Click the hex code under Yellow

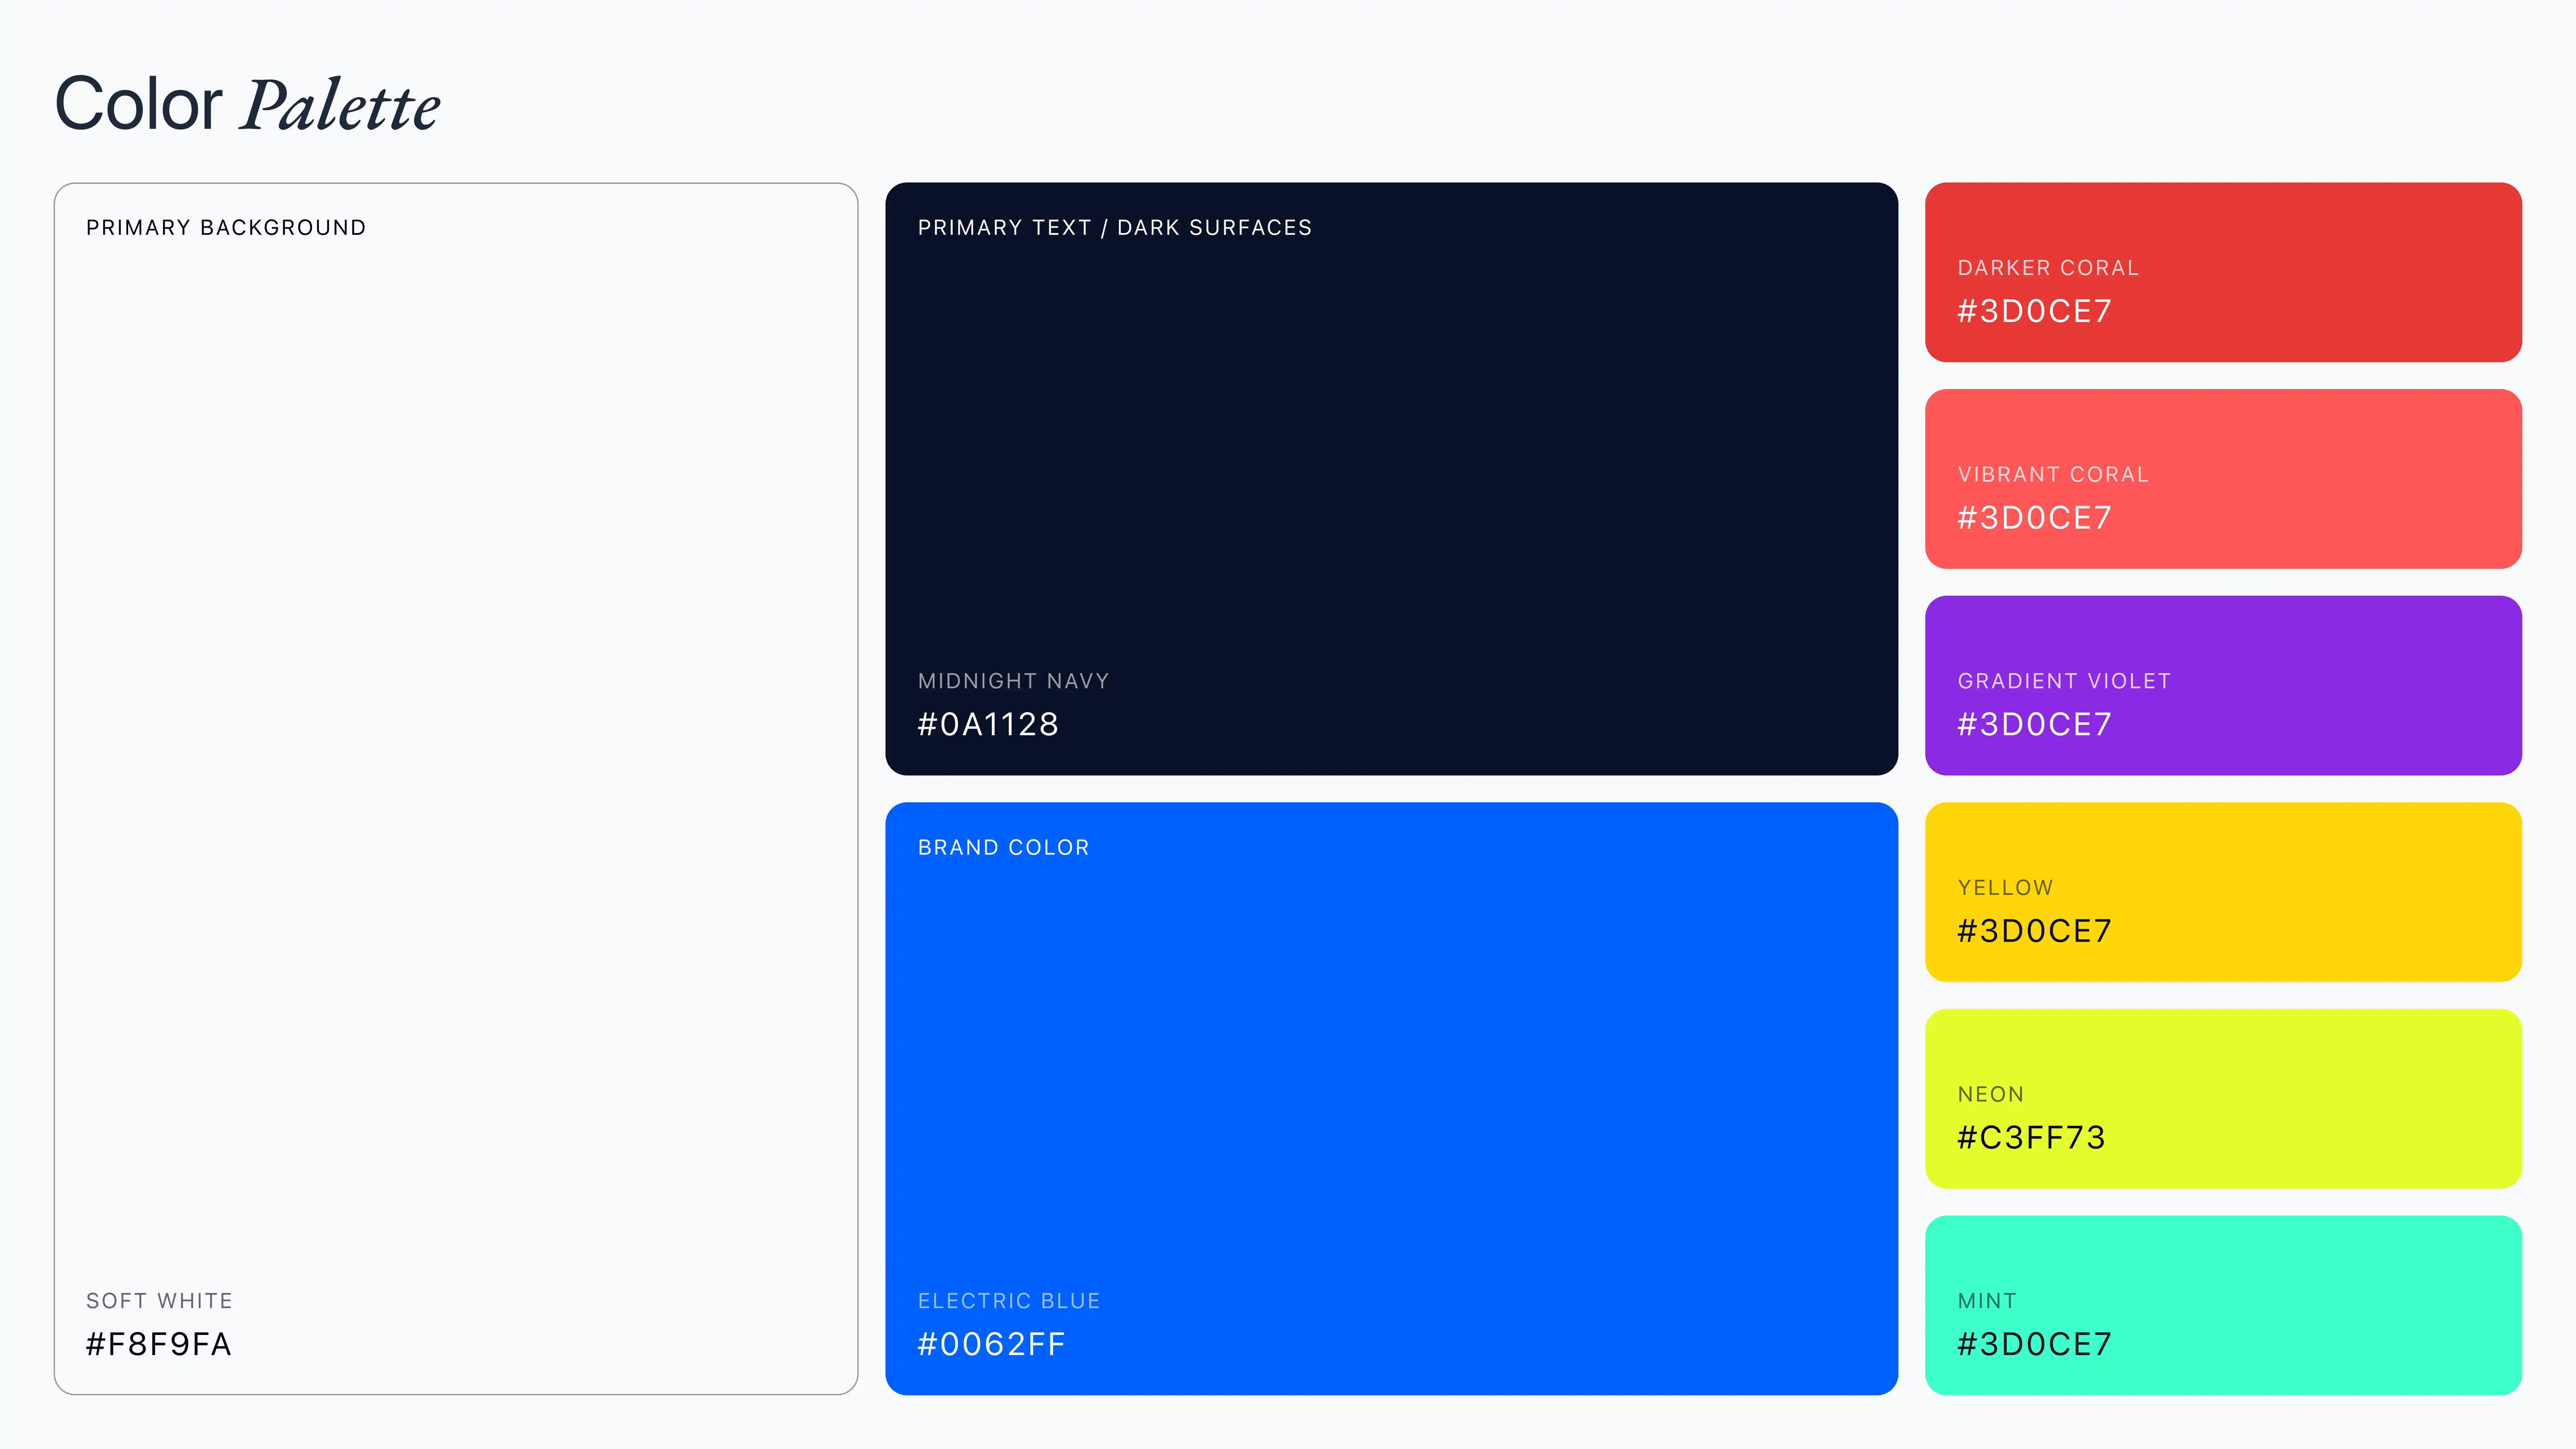click(x=2034, y=931)
